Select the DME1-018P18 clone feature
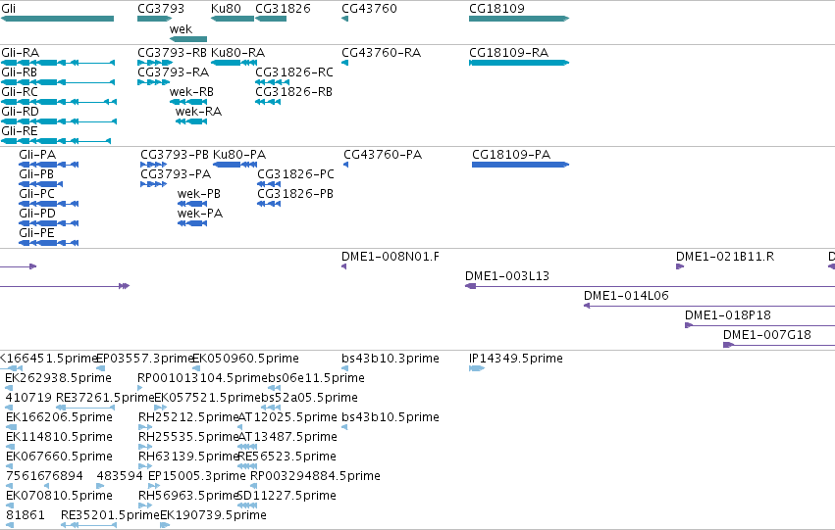Screen dimensions: 835x530 [759, 326]
